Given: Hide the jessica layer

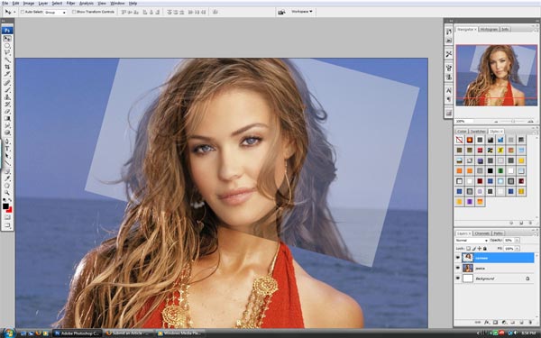Looking at the screenshot, I should (458, 268).
